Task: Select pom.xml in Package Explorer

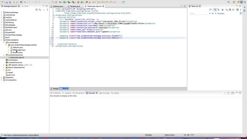Action: pos(12,75)
